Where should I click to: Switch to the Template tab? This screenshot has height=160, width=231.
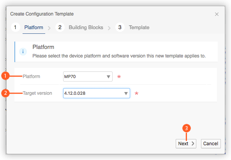(139, 28)
